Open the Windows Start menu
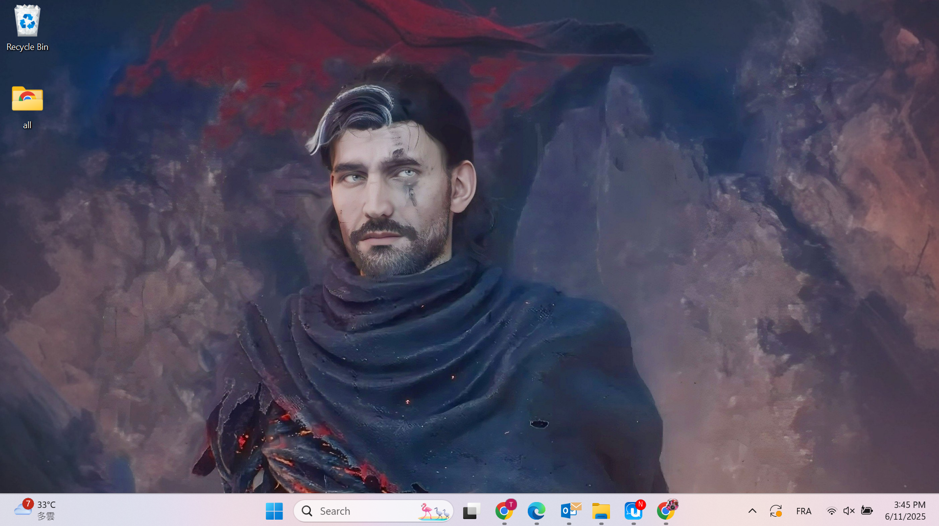Viewport: 939px width, 526px height. (274, 511)
